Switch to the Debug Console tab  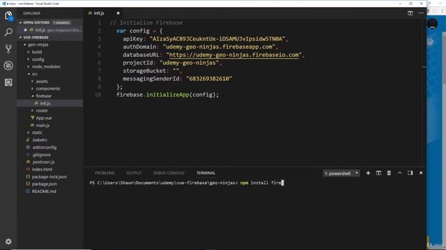[x=169, y=173]
